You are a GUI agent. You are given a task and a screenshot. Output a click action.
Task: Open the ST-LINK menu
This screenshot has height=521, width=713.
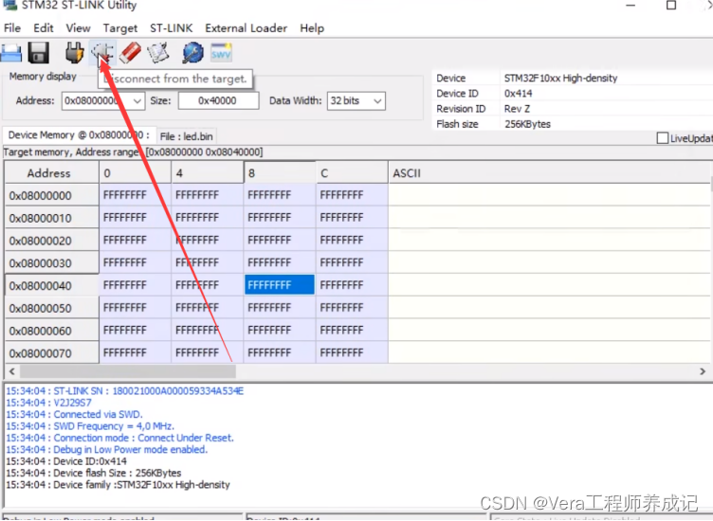pos(172,28)
